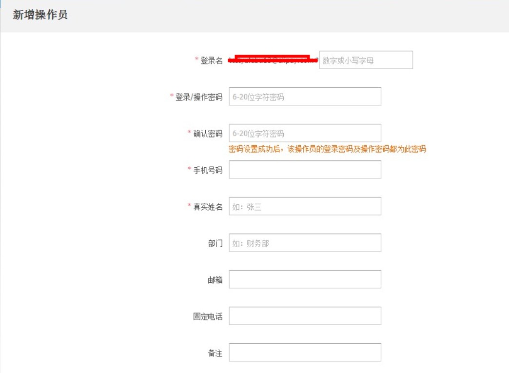Select the 固定电话 input field

coord(305,316)
